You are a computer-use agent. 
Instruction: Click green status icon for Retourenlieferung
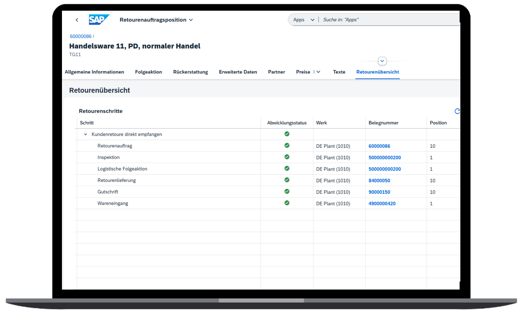(287, 180)
